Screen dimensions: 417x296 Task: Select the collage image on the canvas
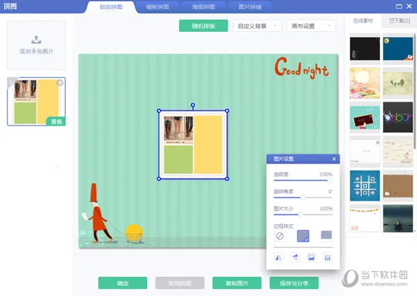193,145
